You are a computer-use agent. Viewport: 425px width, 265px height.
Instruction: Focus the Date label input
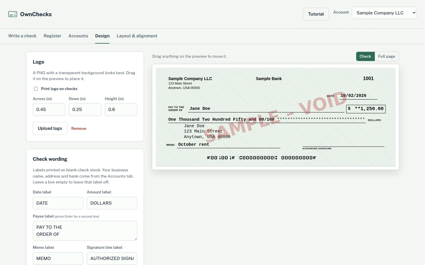pos(58,203)
